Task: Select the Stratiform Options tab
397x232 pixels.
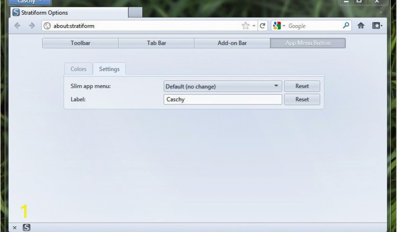Action: tap(70, 13)
